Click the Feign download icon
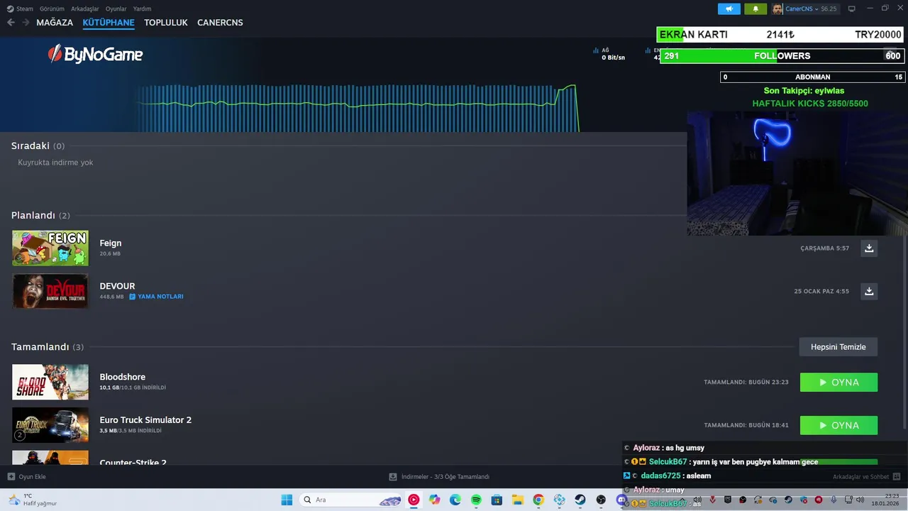The image size is (908, 511). tap(869, 248)
